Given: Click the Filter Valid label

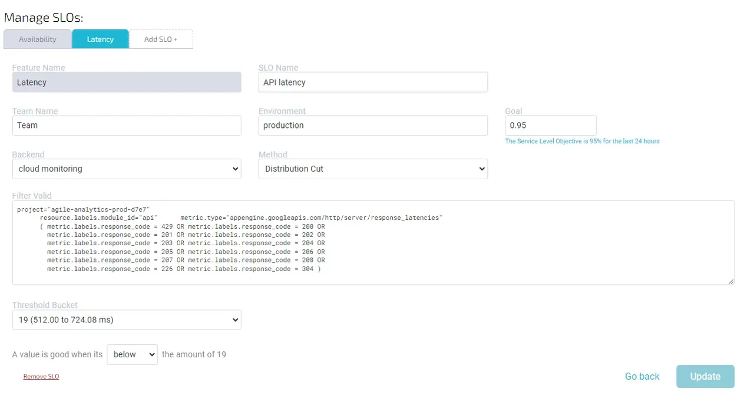Looking at the screenshot, I should [32, 196].
